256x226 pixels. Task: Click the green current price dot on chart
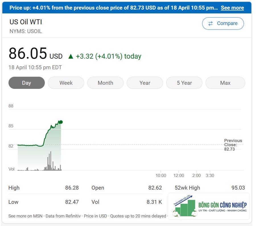pyautogui.click(x=61, y=122)
